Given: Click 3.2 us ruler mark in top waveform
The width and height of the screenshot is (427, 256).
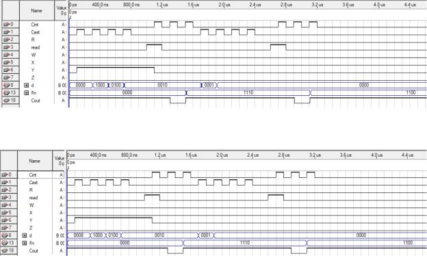Looking at the screenshot, I should 318,5.
